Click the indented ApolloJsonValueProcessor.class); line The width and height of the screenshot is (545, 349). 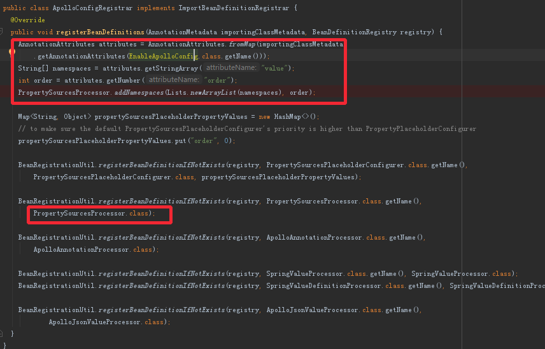tap(110, 322)
